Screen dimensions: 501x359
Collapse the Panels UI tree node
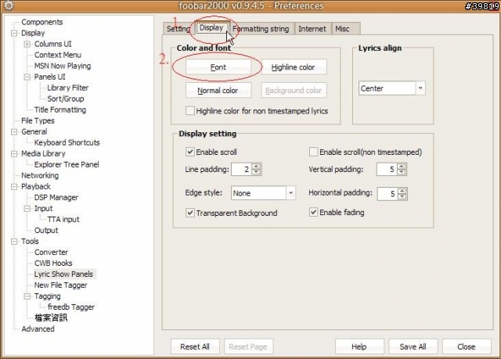click(27, 77)
